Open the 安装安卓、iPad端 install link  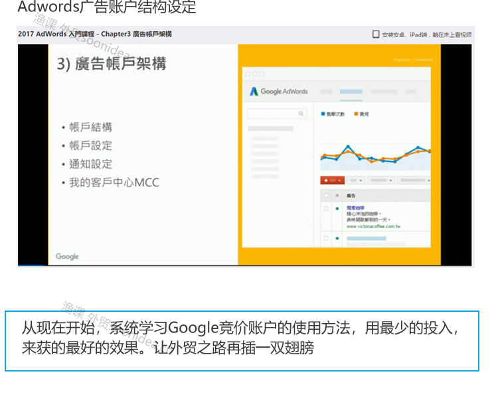(426, 34)
